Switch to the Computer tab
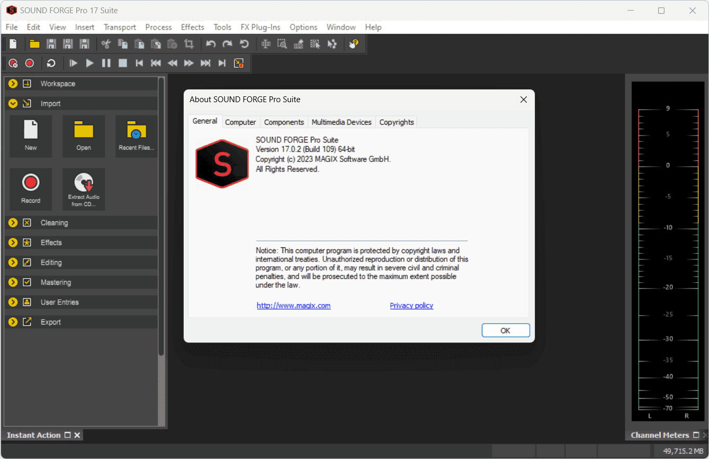The width and height of the screenshot is (709, 459). click(240, 122)
